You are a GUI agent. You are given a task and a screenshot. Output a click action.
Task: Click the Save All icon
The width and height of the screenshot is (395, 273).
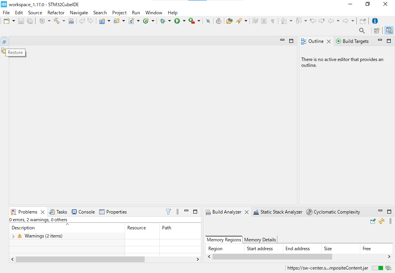tap(30, 21)
